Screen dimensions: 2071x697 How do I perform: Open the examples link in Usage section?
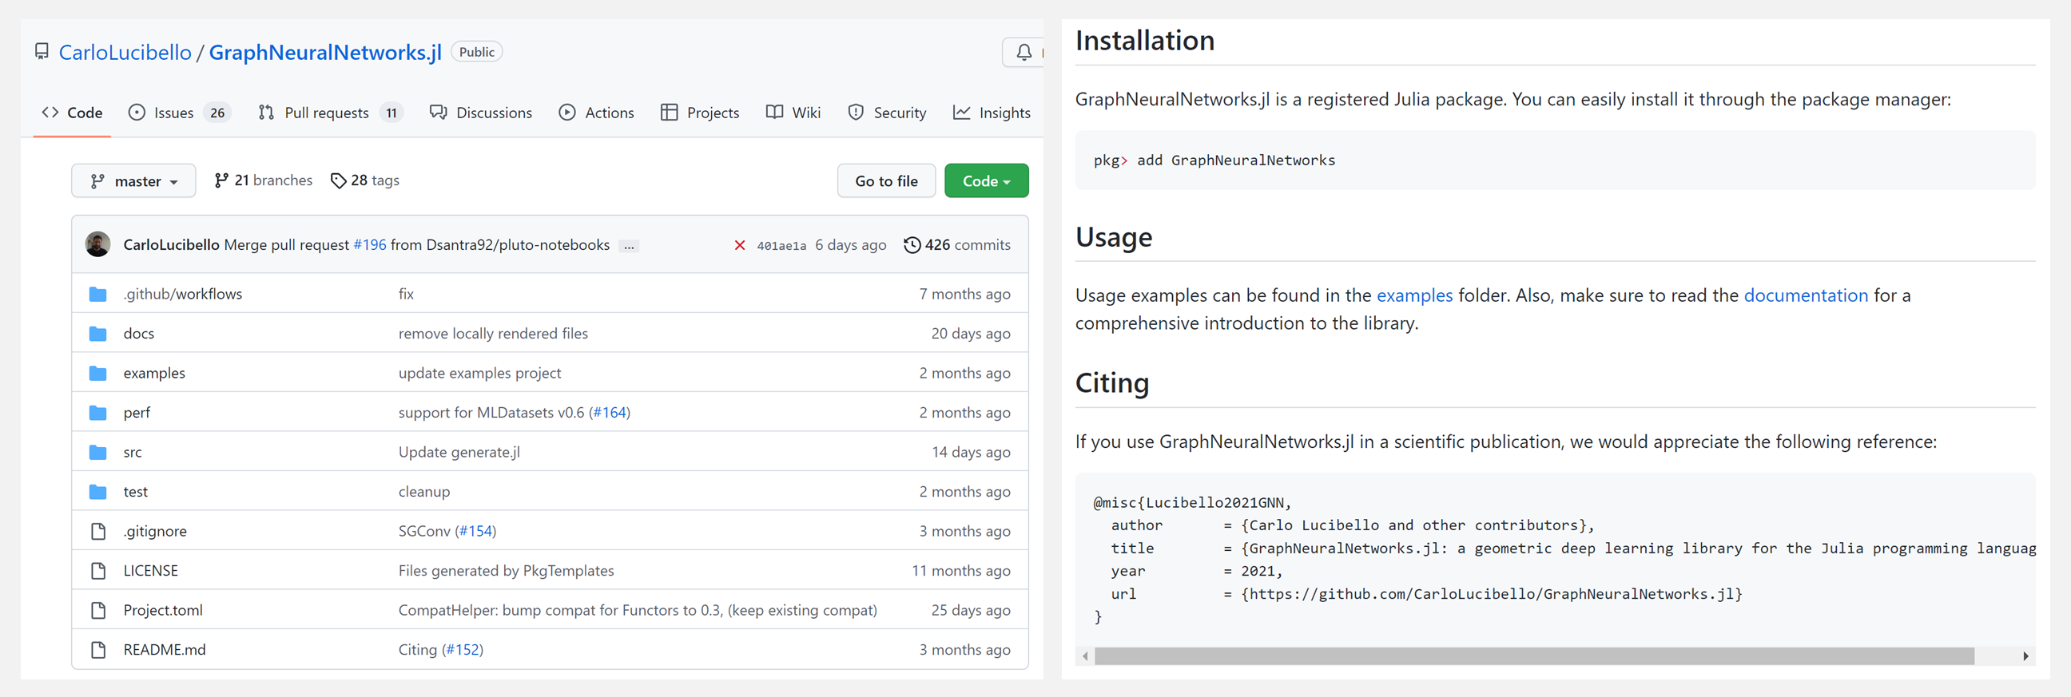pyautogui.click(x=1414, y=295)
